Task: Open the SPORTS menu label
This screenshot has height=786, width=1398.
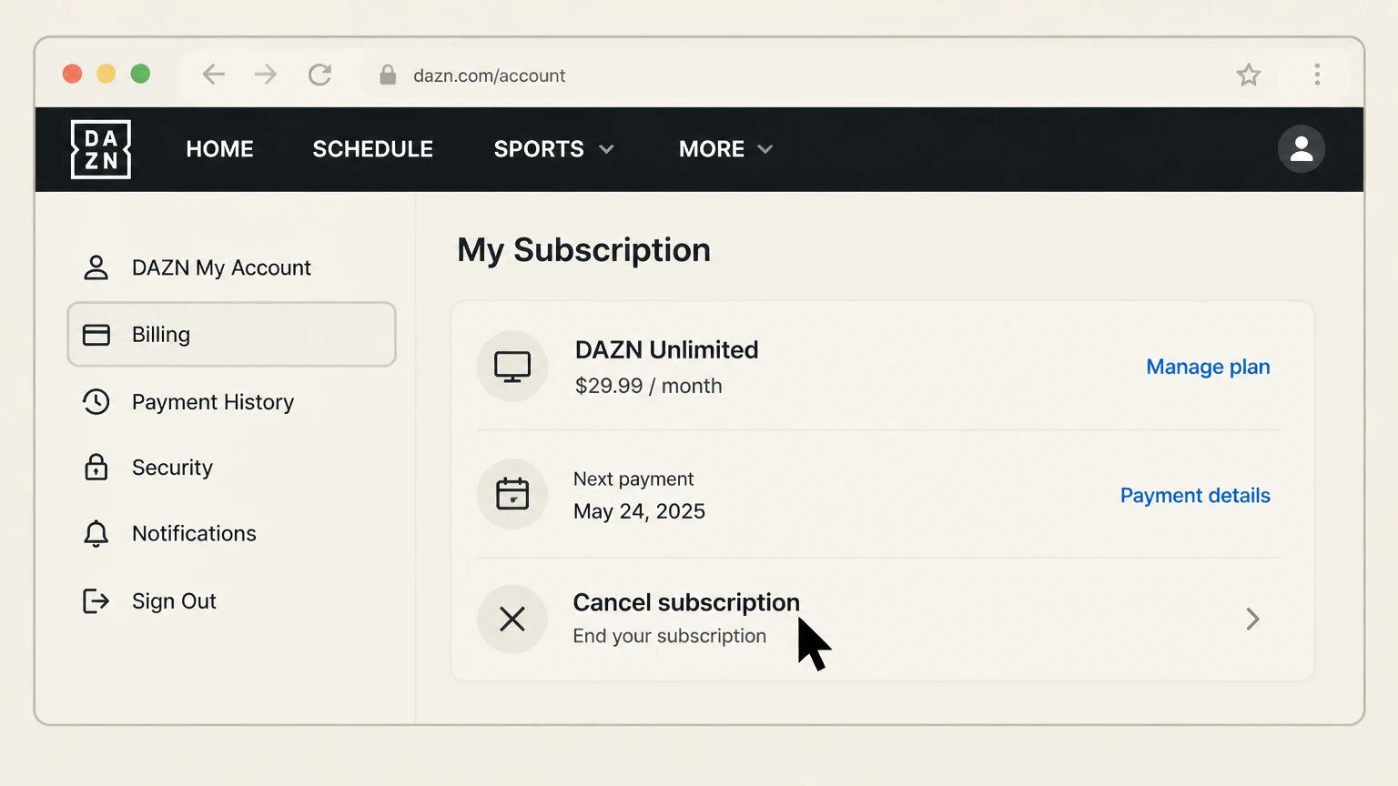Action: coord(539,149)
